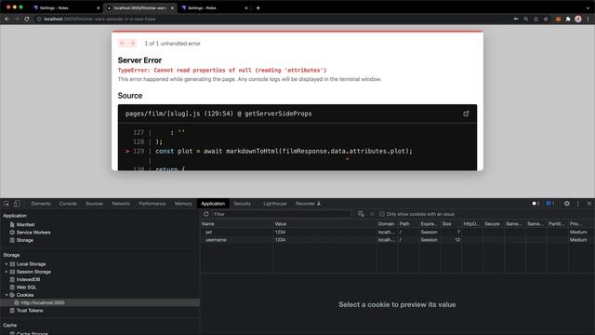Close the DevTools panel with X
The height and width of the screenshot is (335, 595).
pos(588,204)
